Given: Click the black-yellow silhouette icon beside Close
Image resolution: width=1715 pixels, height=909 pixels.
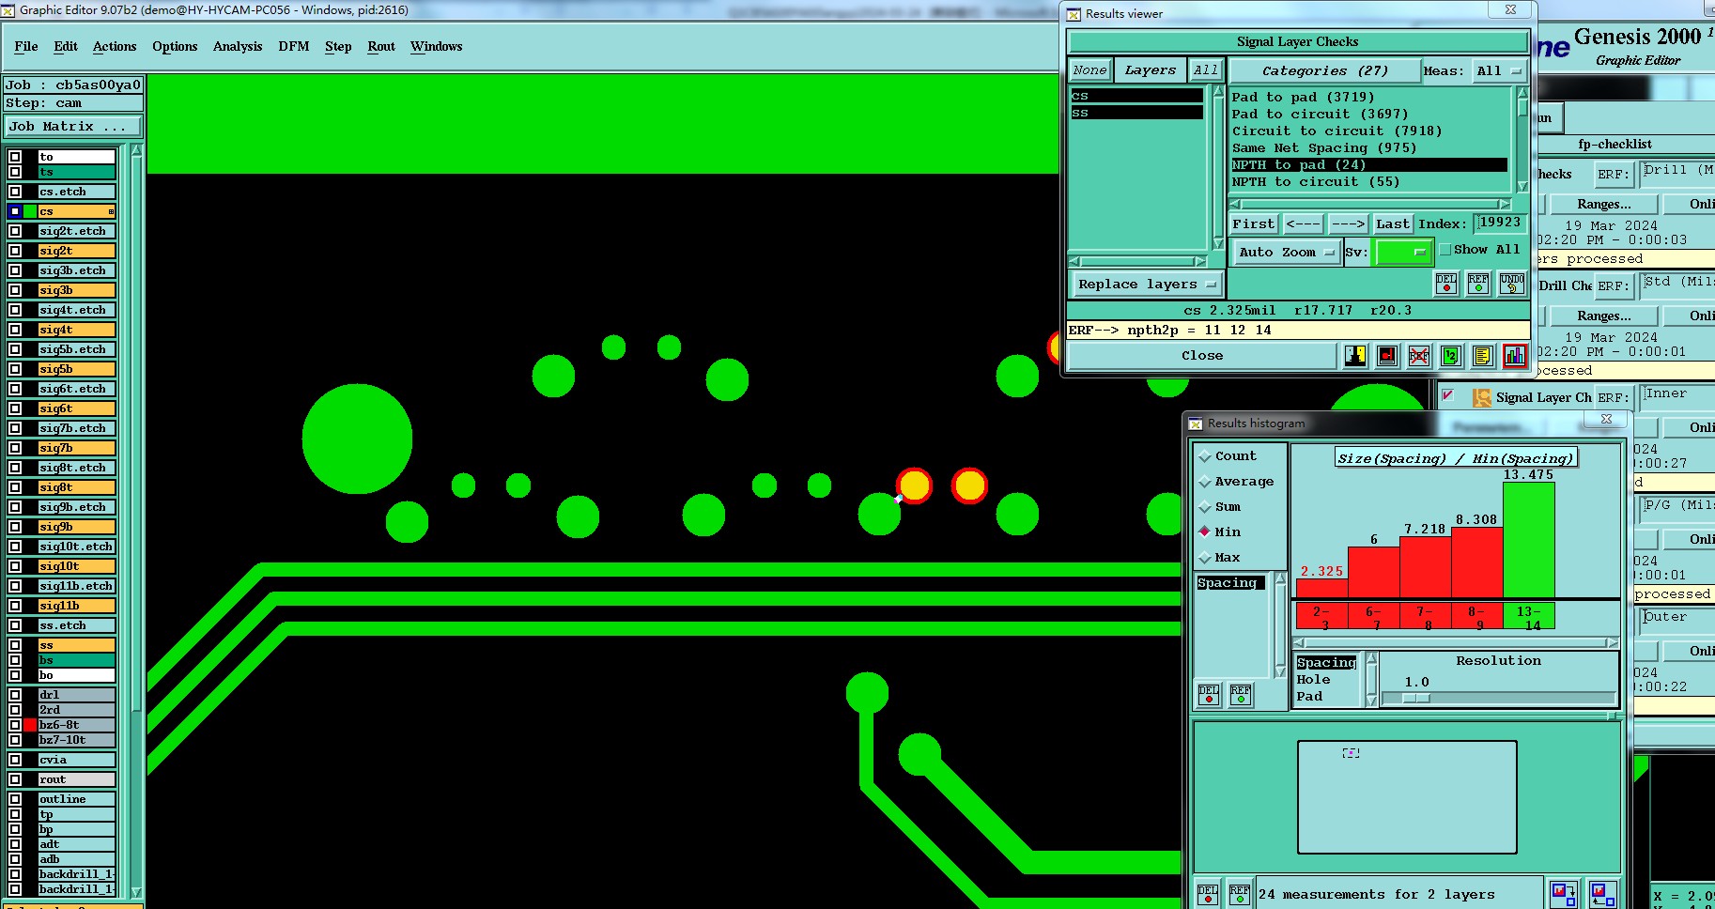Looking at the screenshot, I should tap(1355, 356).
